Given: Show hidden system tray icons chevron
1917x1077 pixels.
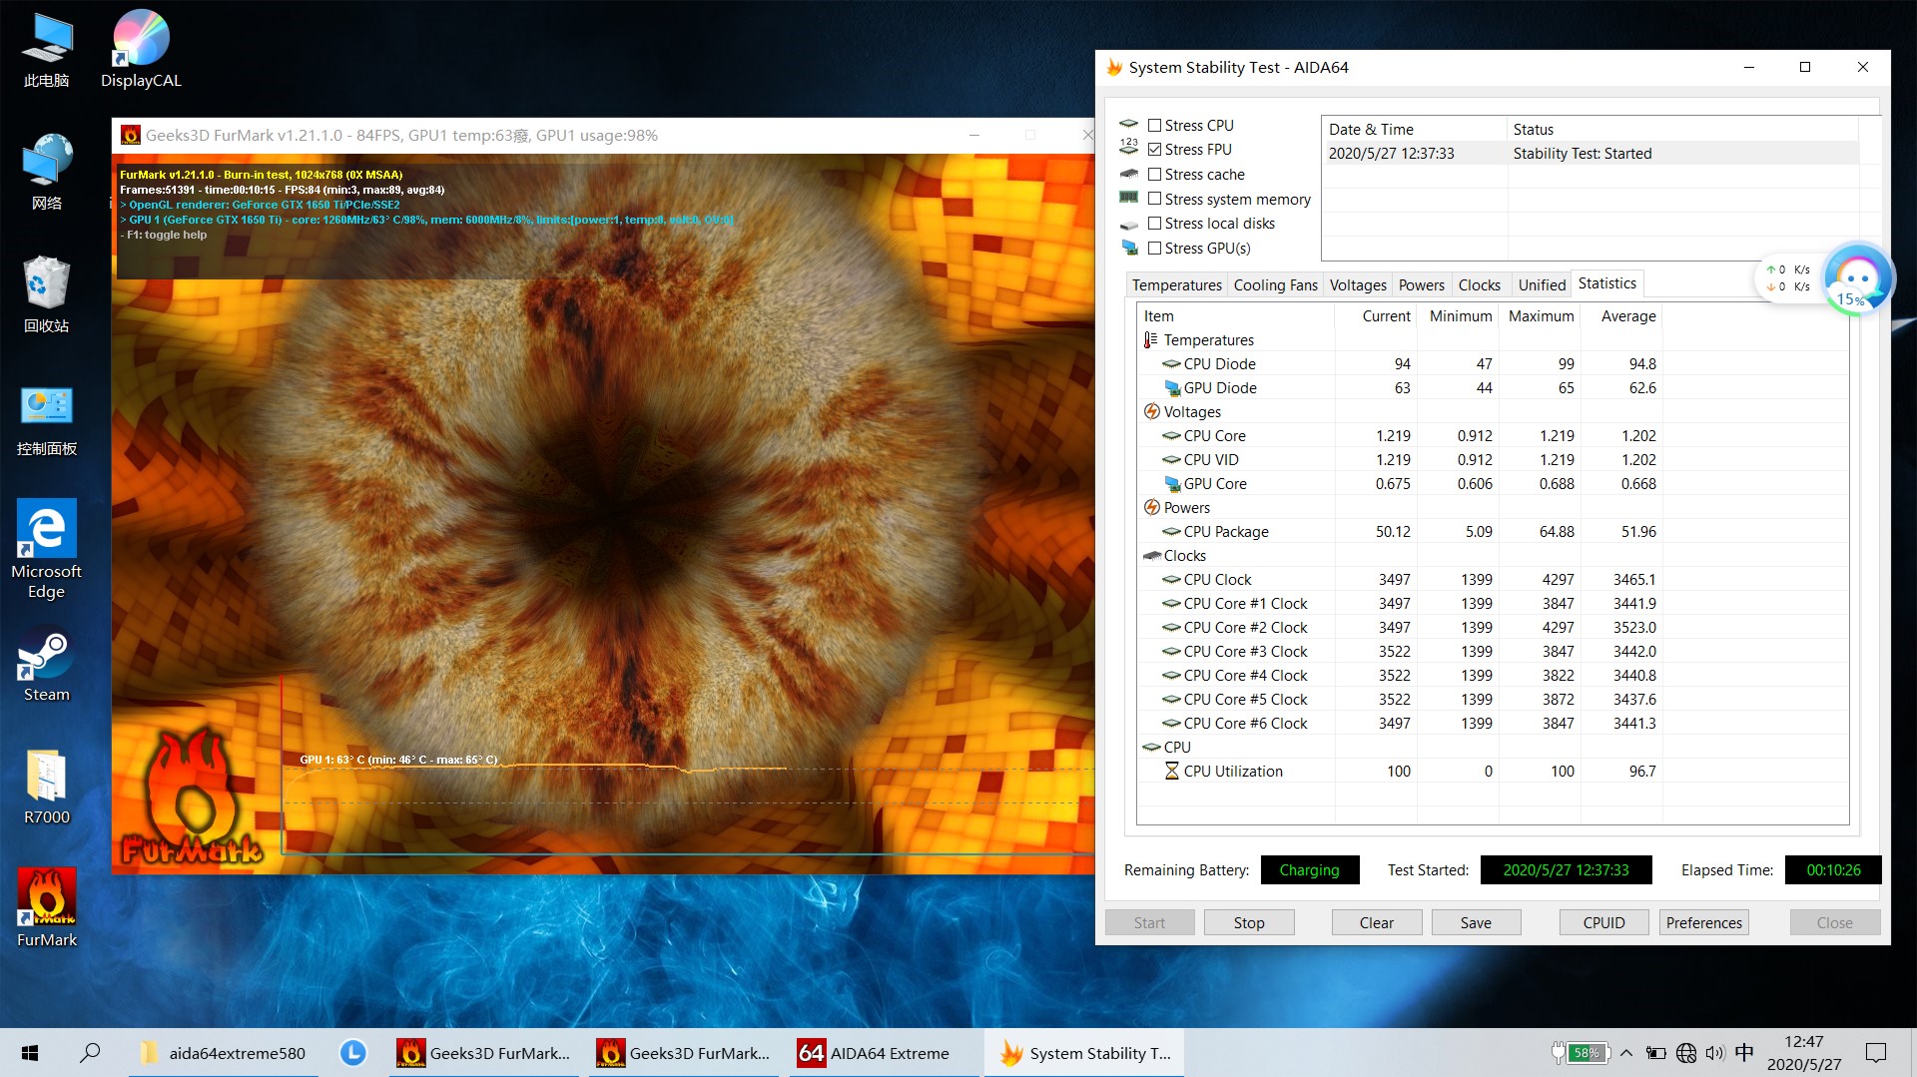Looking at the screenshot, I should point(1626,1053).
